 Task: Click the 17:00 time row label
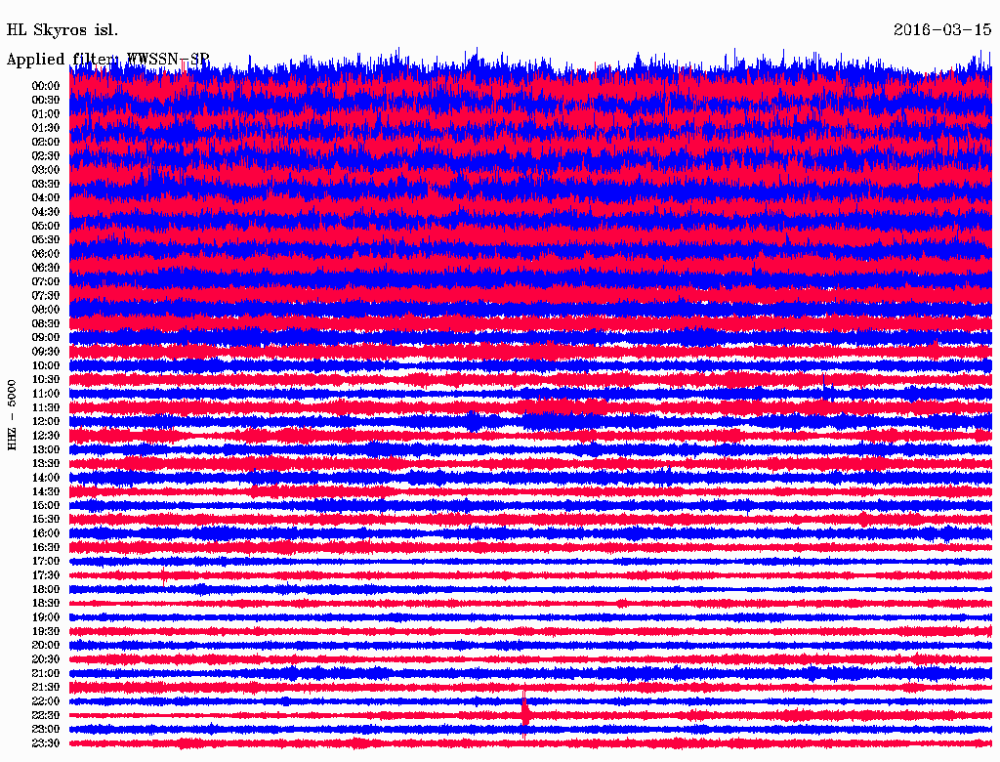point(46,562)
